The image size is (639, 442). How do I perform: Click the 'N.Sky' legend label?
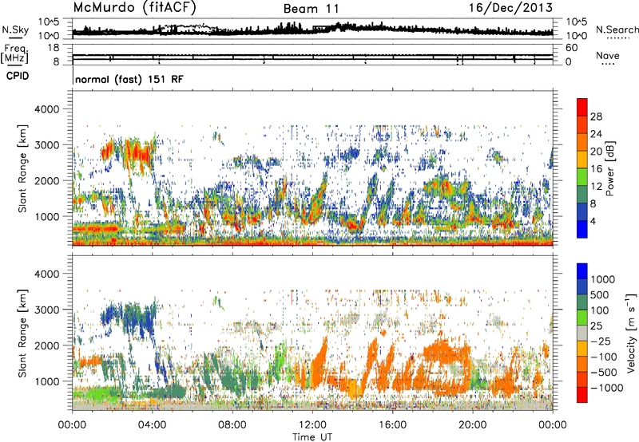coord(15,30)
